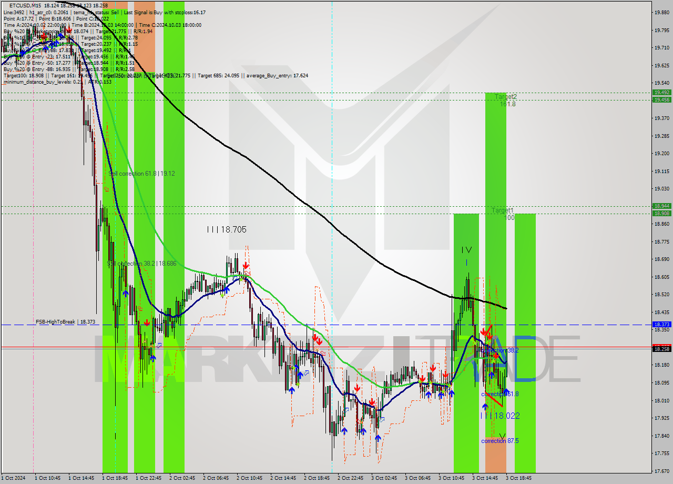Select the 'I I I 18.705' wave label
The height and width of the screenshot is (484, 673).
click(x=226, y=229)
